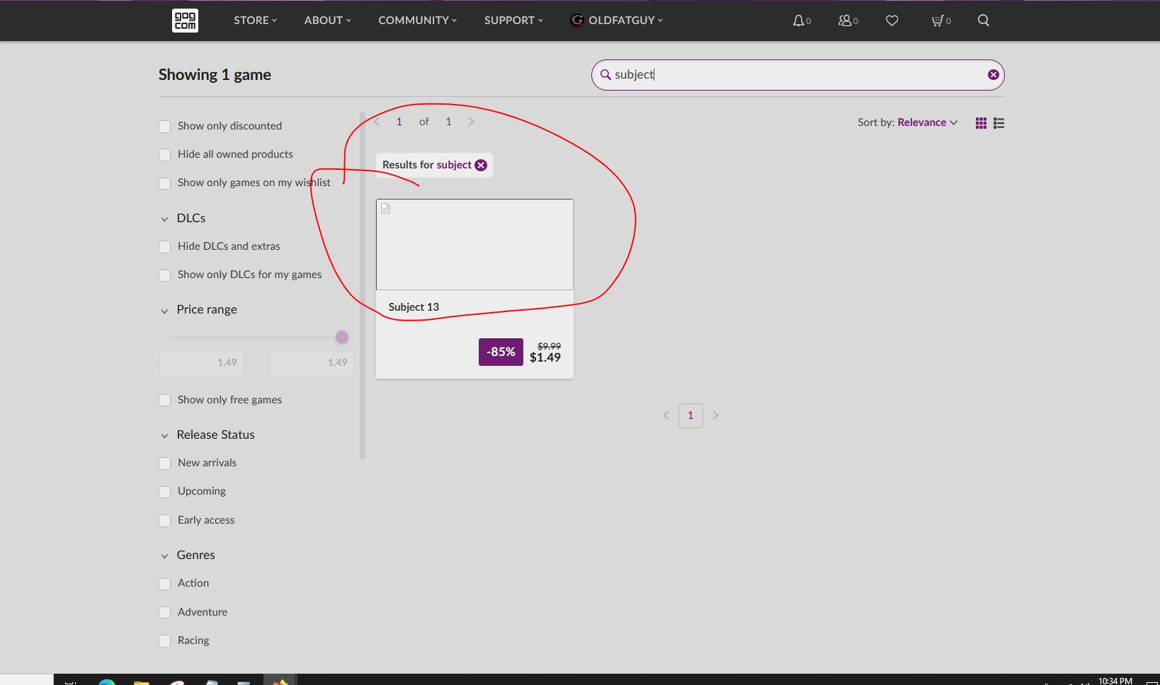Viewport: 1160px width, 685px height.
Task: Open the OLDFATGUY account menu
Action: (x=625, y=21)
